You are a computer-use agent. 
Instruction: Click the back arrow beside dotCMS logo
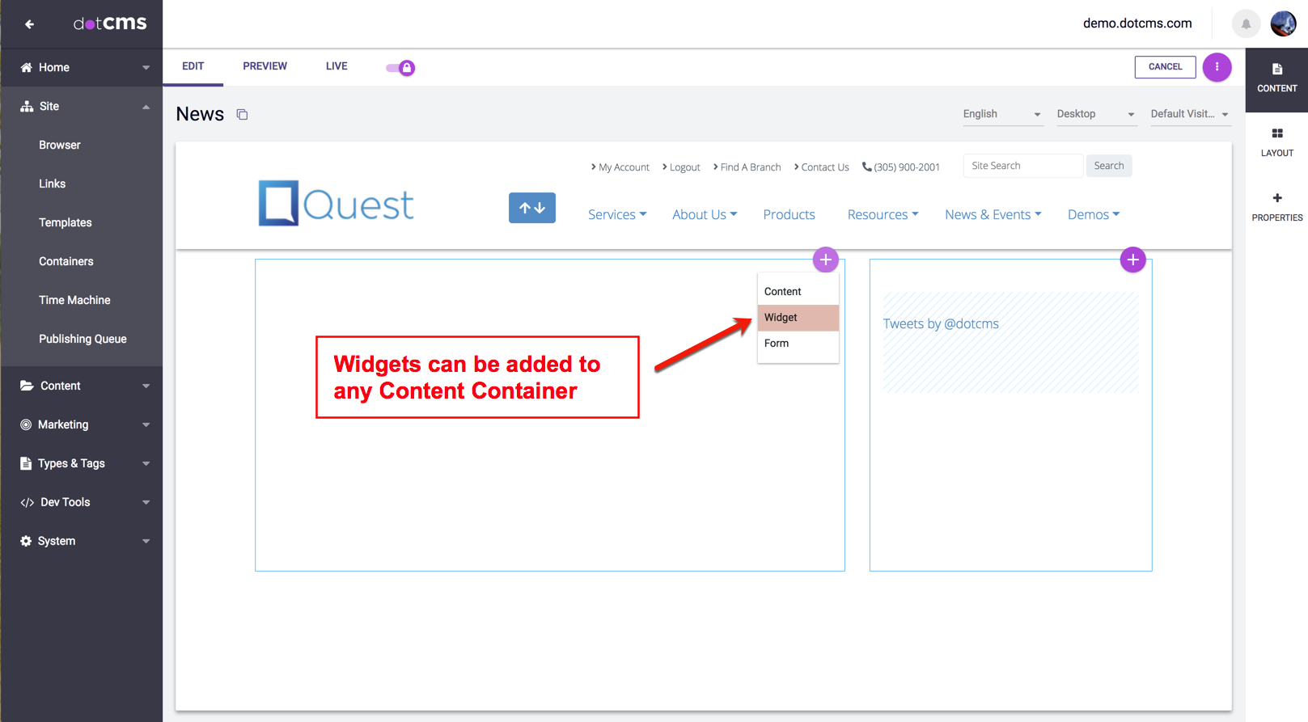point(29,24)
